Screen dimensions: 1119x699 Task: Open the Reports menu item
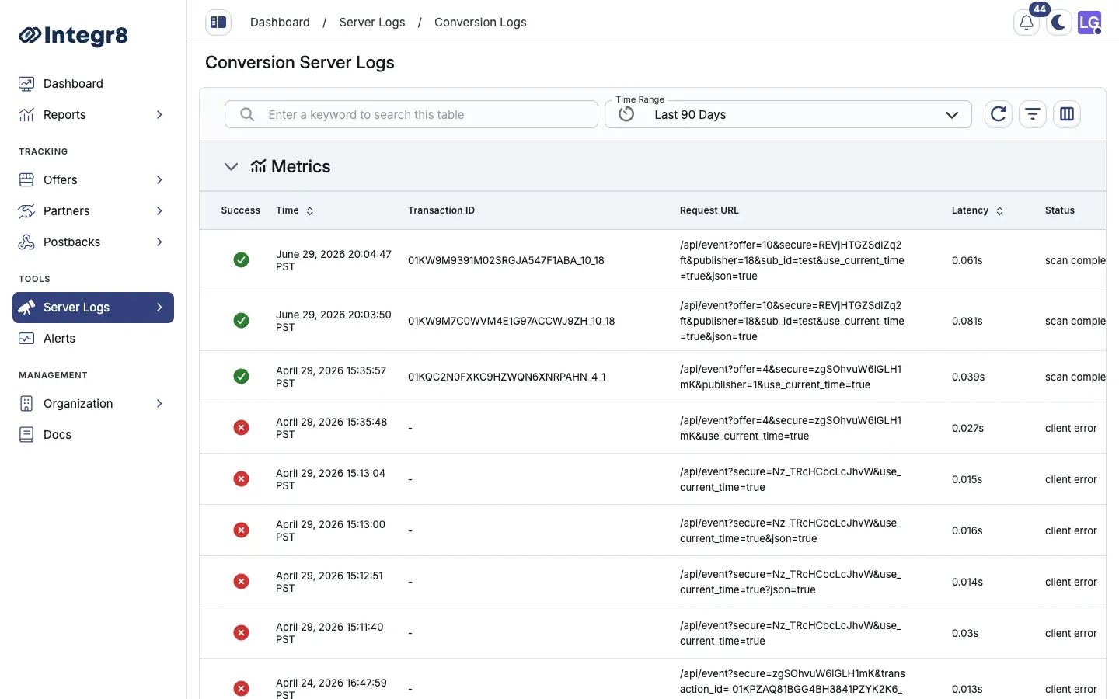coord(93,114)
